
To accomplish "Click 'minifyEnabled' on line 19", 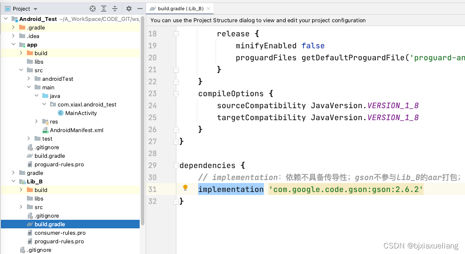I will coord(266,46).
